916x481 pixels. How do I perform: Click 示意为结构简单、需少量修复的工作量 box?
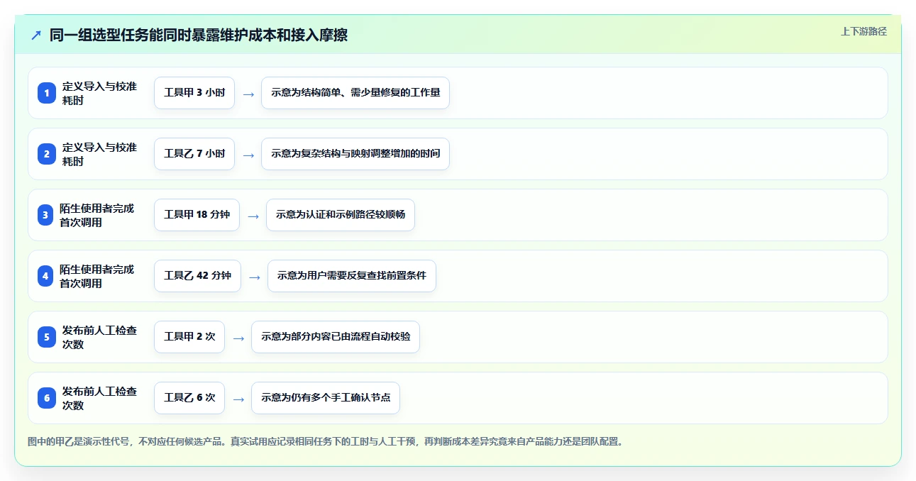pyautogui.click(x=355, y=93)
